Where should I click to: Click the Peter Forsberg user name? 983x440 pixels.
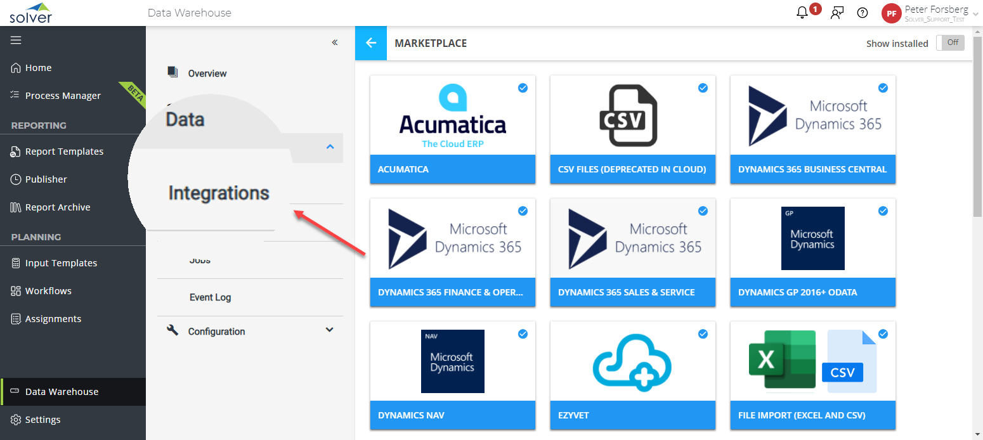[x=937, y=10]
